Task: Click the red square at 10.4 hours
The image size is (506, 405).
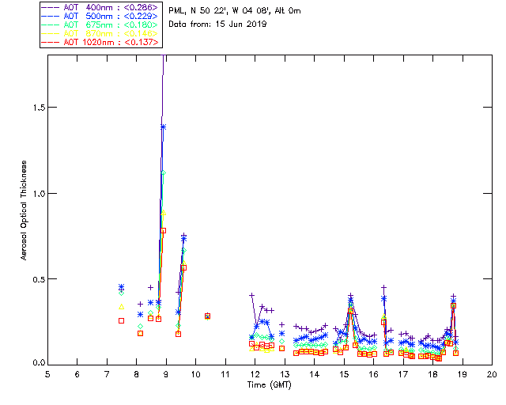Action: tap(207, 316)
